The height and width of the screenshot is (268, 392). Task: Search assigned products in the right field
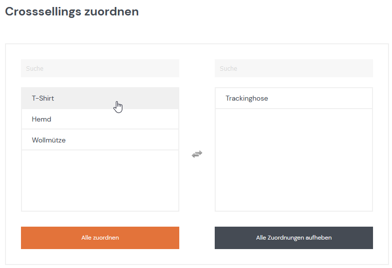[294, 68]
